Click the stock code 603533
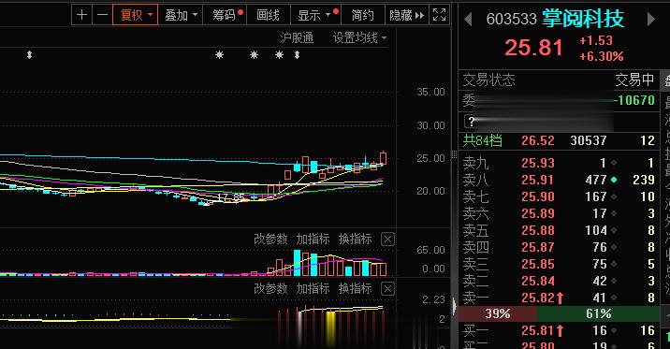This screenshot has width=670, height=349. [511, 19]
